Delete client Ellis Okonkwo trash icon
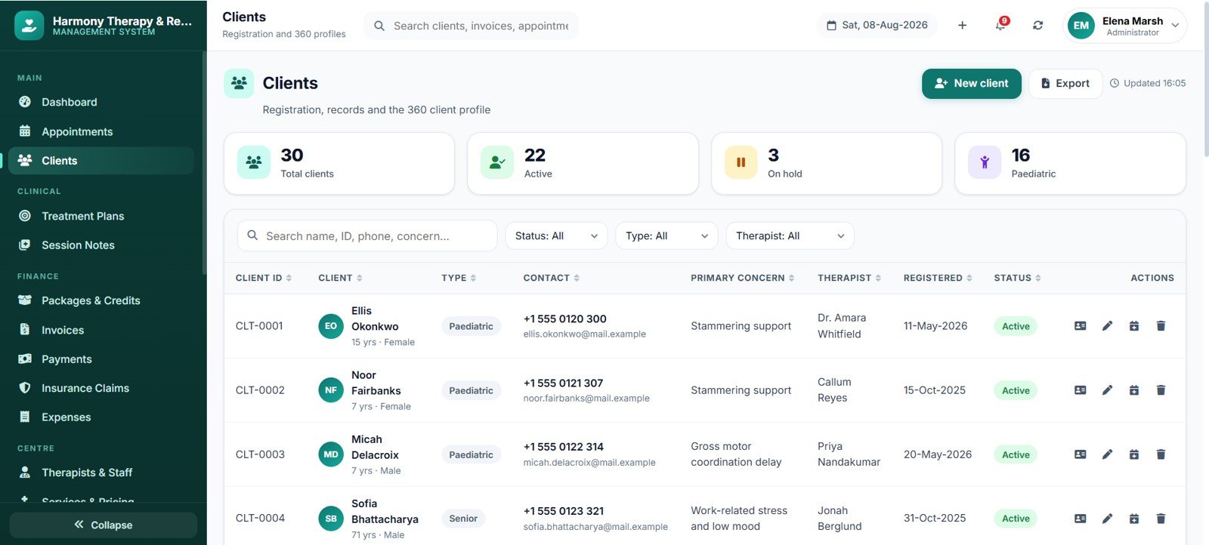The image size is (1209, 545). [x=1161, y=326]
